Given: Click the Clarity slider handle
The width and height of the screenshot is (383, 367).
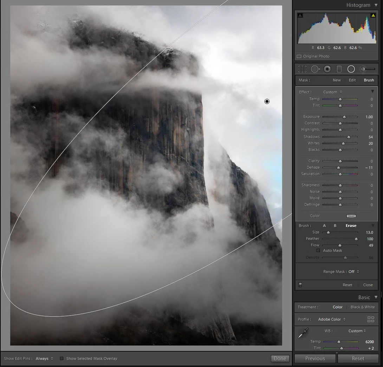Looking at the screenshot, I should 340,161.
